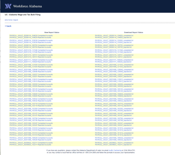Viewport: 175px width, 155px height.
Task: View 20251008_121035 Rejected Accounts report
Action: point(31,67)
